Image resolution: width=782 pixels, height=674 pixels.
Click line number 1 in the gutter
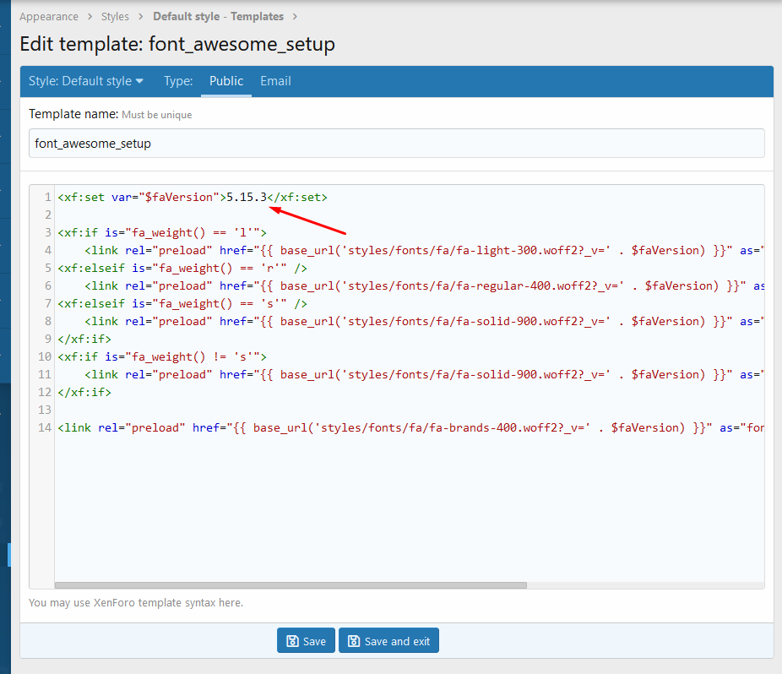coord(48,197)
